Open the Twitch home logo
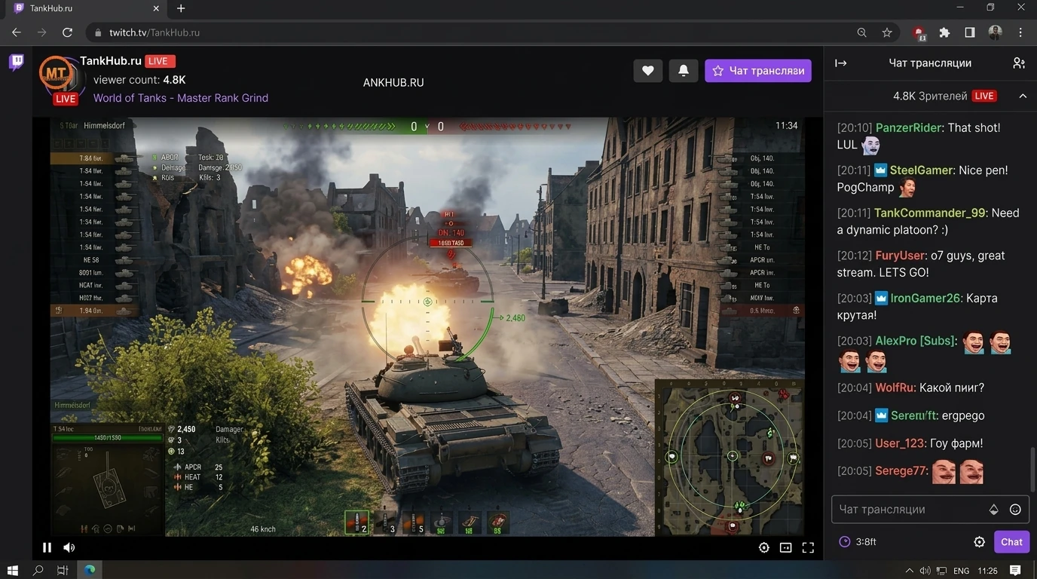This screenshot has width=1037, height=579. coord(17,63)
